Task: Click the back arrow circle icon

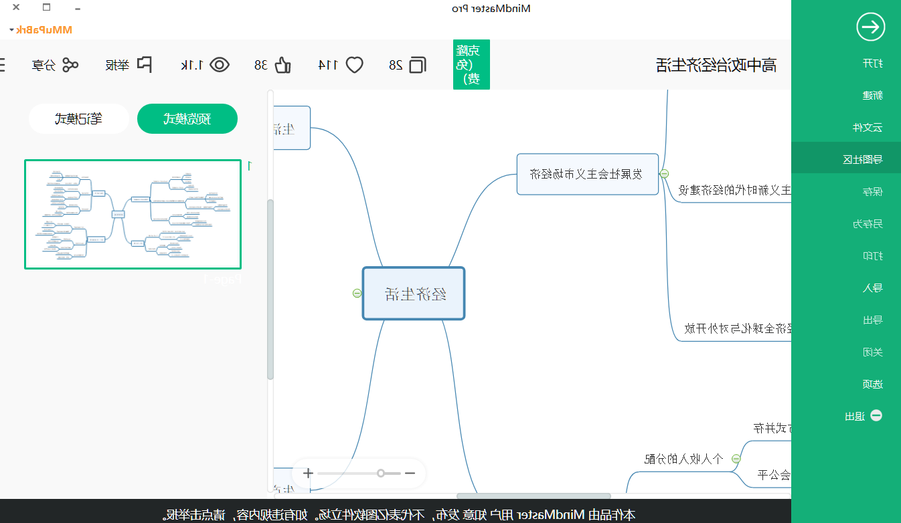Action: (871, 27)
